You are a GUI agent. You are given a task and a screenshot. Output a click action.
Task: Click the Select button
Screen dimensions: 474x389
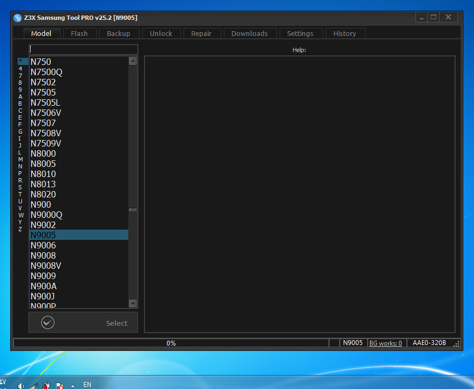pyautogui.click(x=83, y=322)
